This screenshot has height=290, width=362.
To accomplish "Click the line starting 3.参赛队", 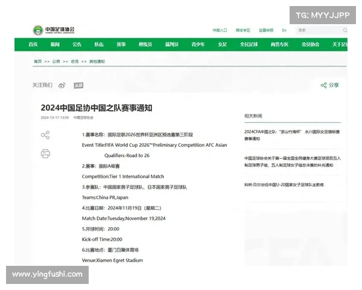I will (135, 187).
